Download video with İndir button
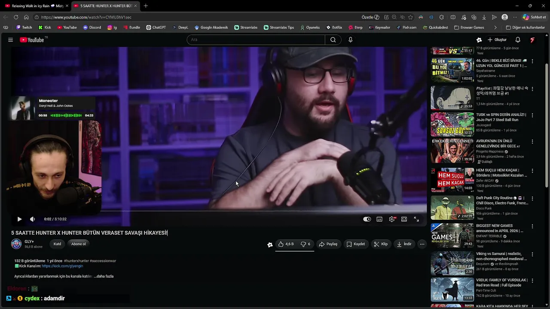Viewport: 550px width, 309px height. tap(404, 244)
